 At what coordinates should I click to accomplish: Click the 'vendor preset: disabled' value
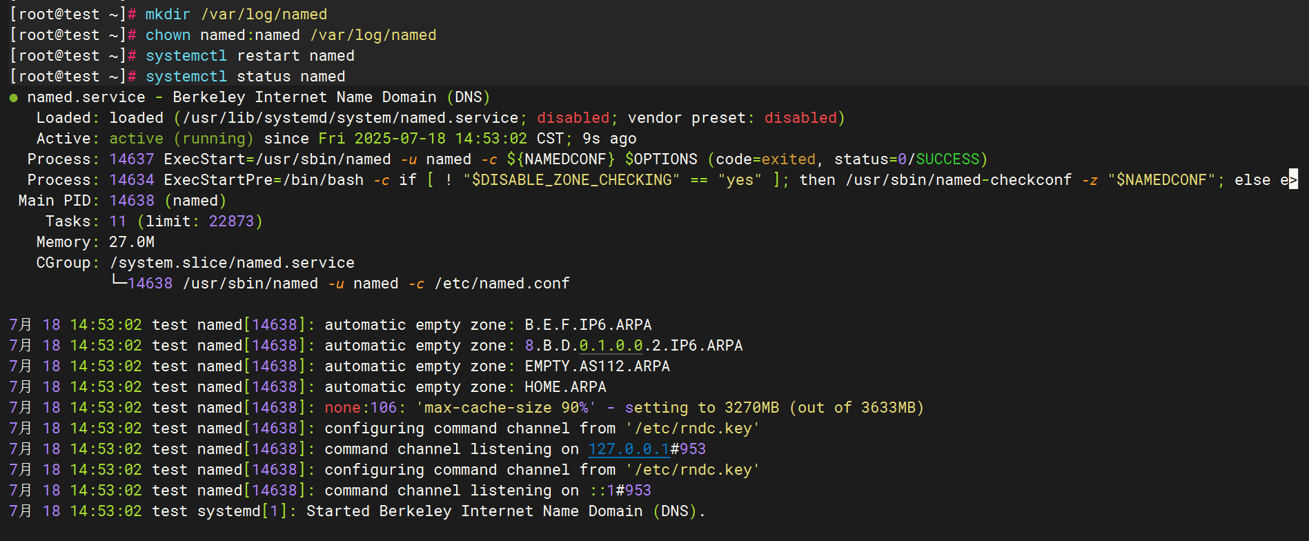(800, 118)
